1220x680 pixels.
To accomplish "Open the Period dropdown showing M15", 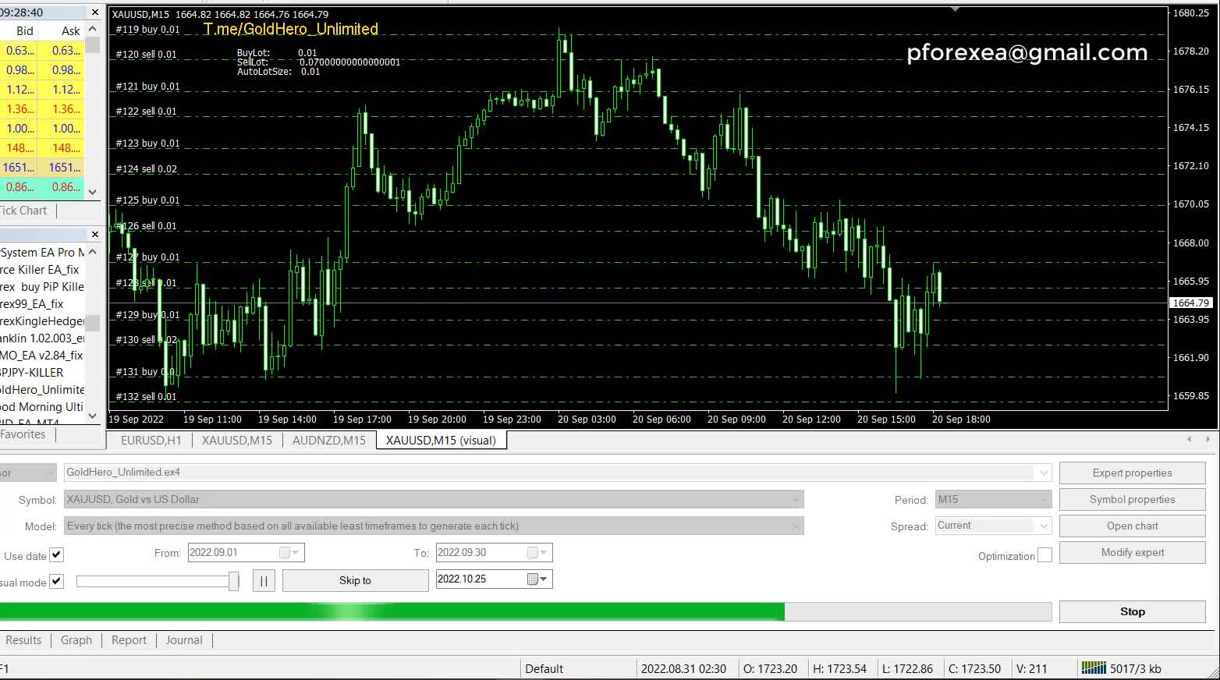I will coord(1044,499).
